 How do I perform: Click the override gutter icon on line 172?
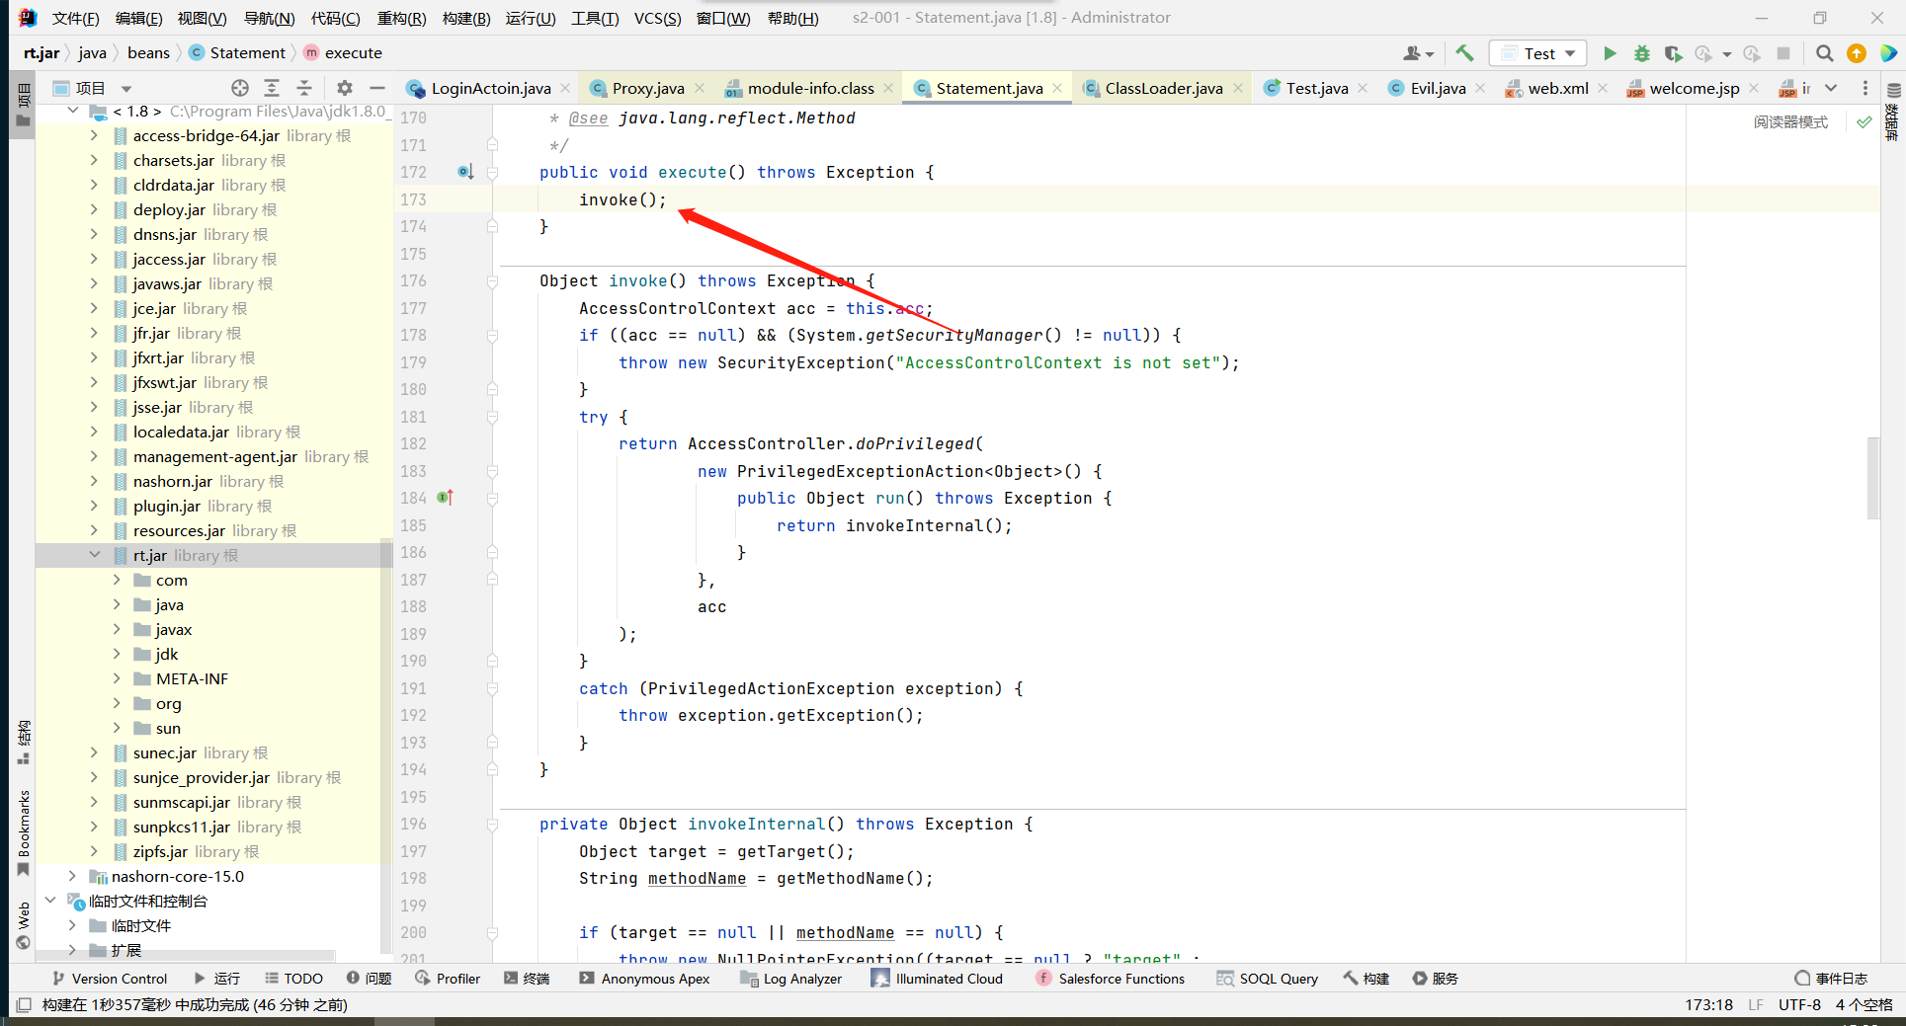click(x=465, y=172)
